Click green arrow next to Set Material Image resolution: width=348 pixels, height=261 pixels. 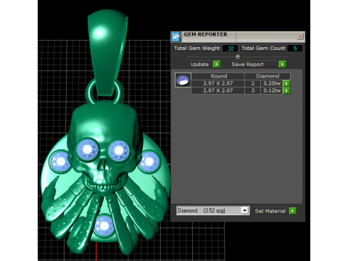coord(293,211)
